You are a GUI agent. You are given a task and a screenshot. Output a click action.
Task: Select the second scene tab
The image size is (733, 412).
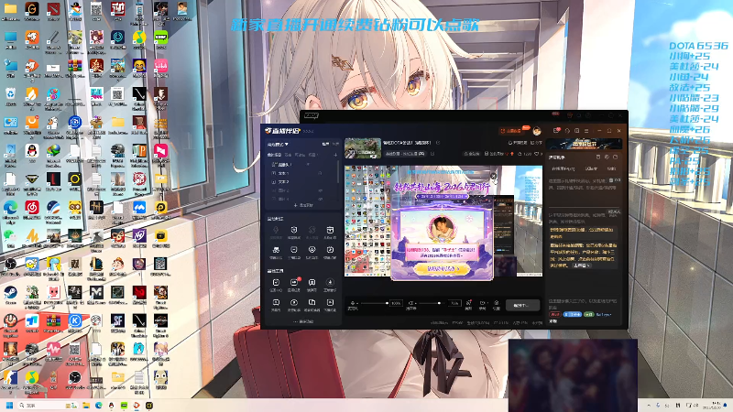point(288,155)
